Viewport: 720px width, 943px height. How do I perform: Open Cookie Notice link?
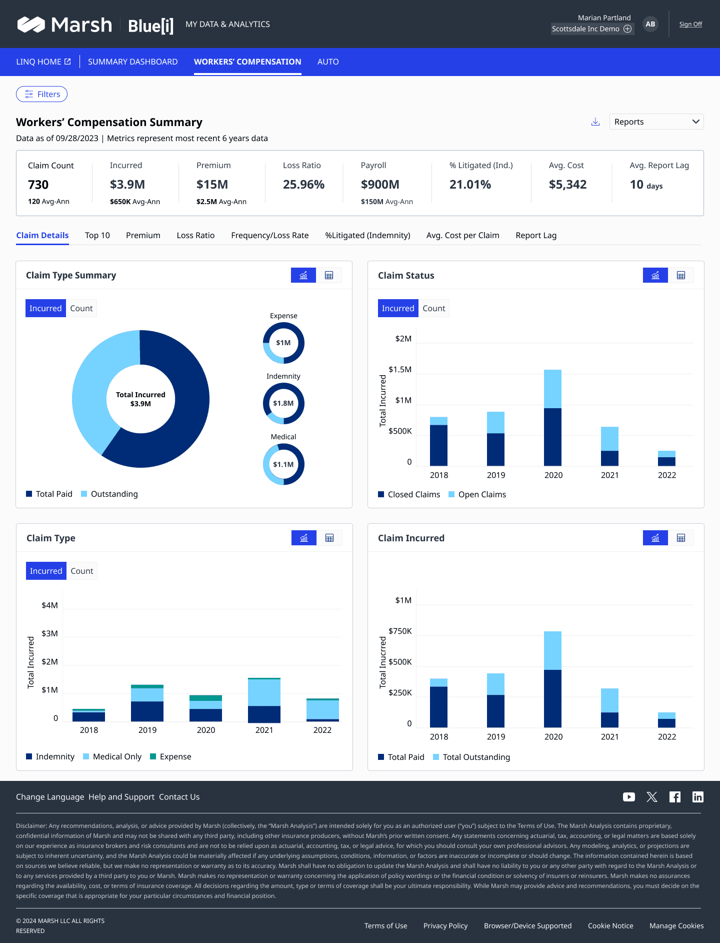click(610, 925)
